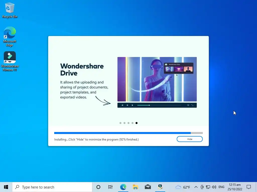Click the Type here to search box
Screen dimensions: 257x192
click(52, 187)
